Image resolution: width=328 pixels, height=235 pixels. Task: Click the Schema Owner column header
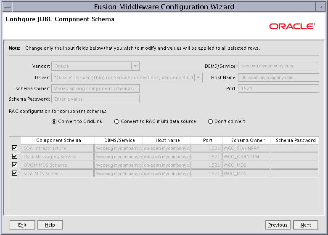tap(246, 140)
